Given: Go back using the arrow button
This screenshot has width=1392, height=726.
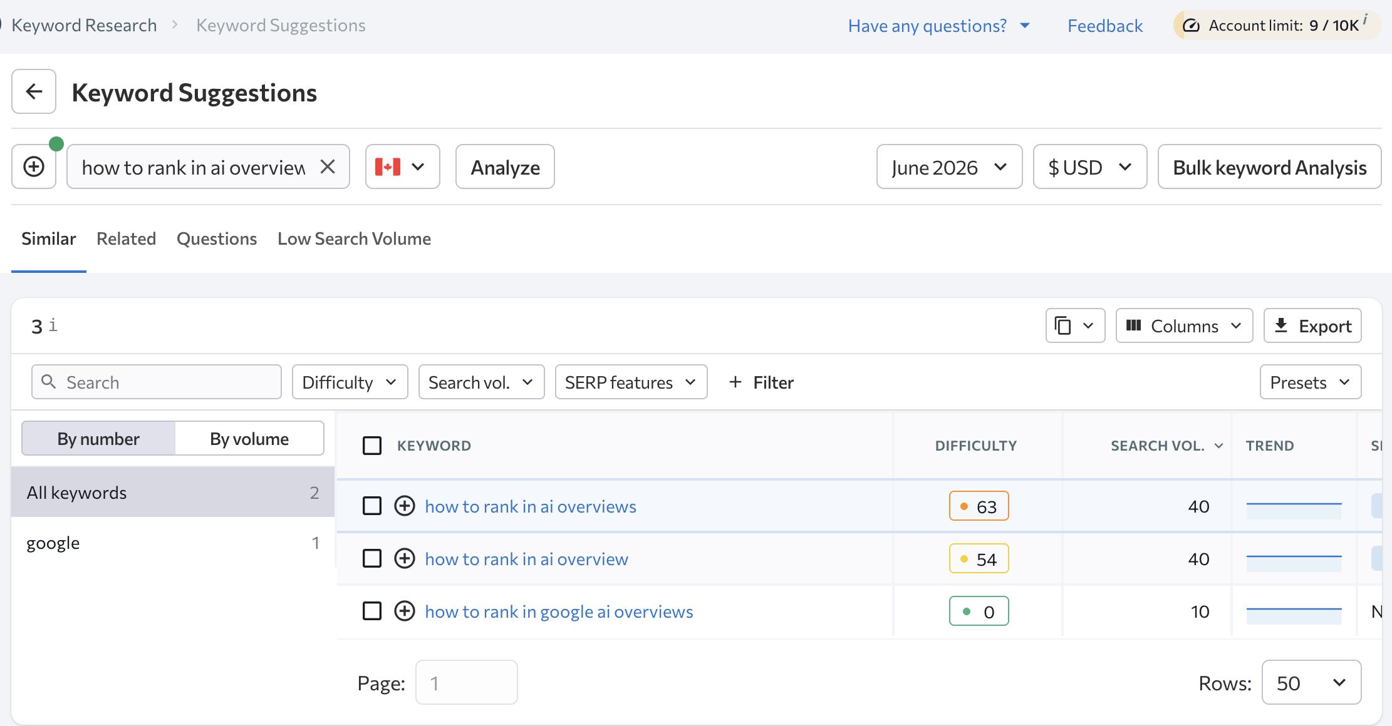Looking at the screenshot, I should point(34,91).
